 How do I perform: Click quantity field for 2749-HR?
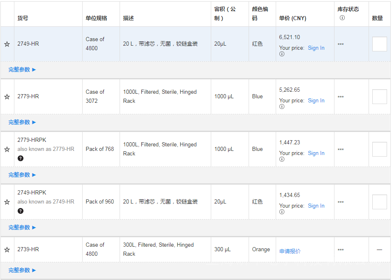click(x=379, y=44)
